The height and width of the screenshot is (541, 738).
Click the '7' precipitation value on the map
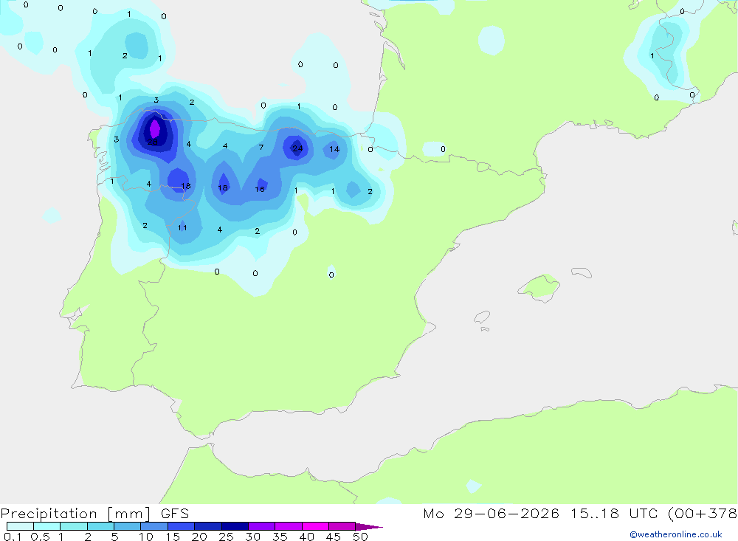pyautogui.click(x=261, y=148)
